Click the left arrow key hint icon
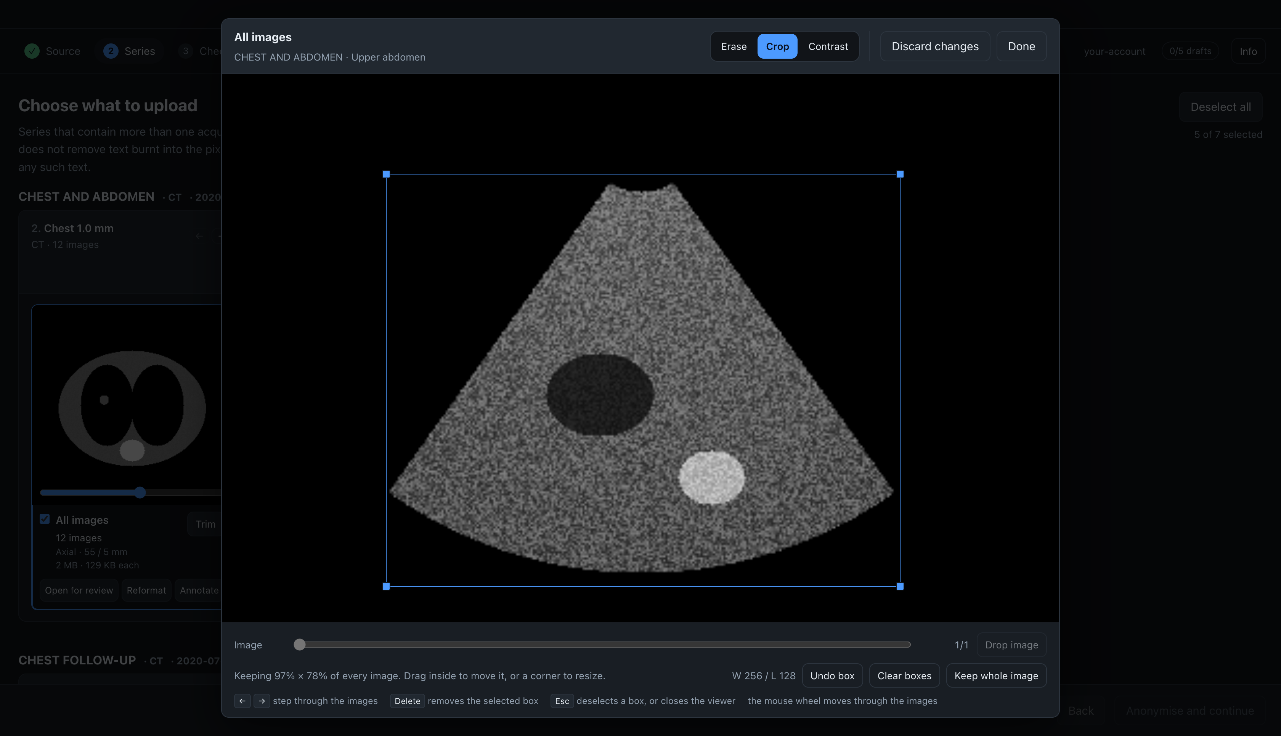This screenshot has width=1281, height=736. (x=242, y=701)
